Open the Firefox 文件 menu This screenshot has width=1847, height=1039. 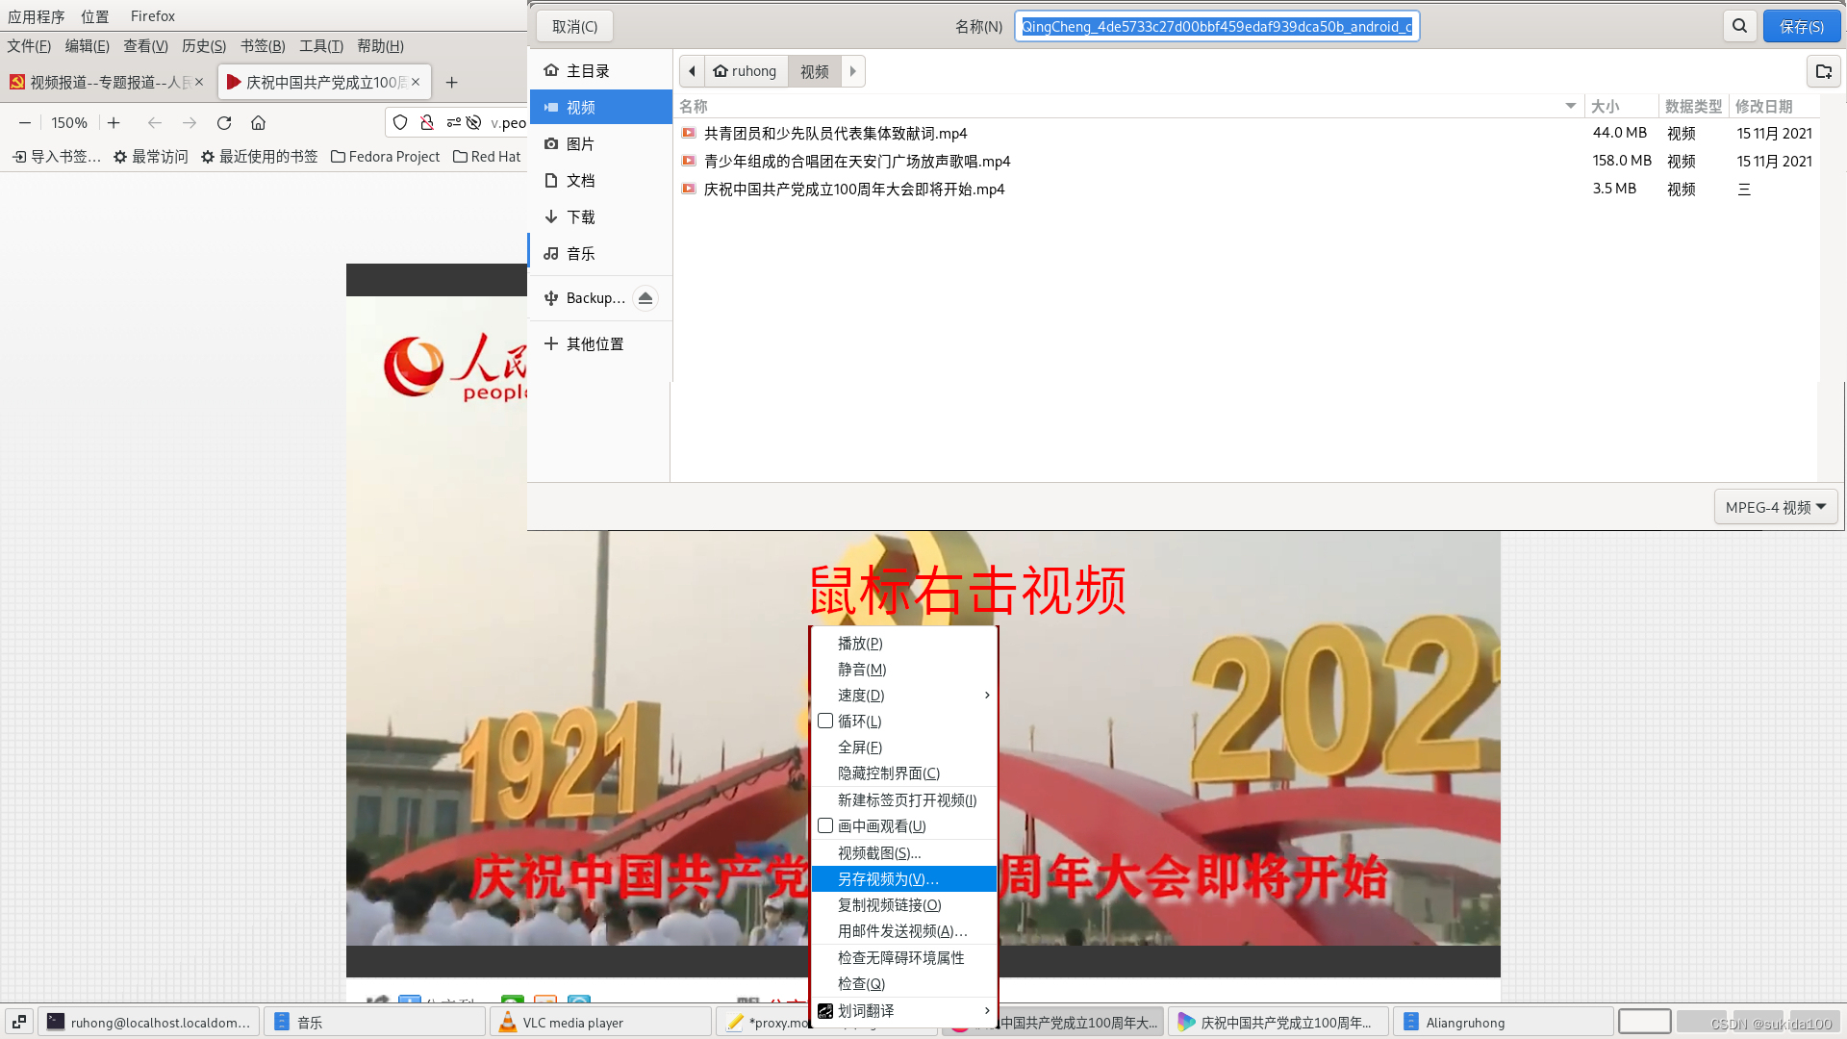[29, 46]
